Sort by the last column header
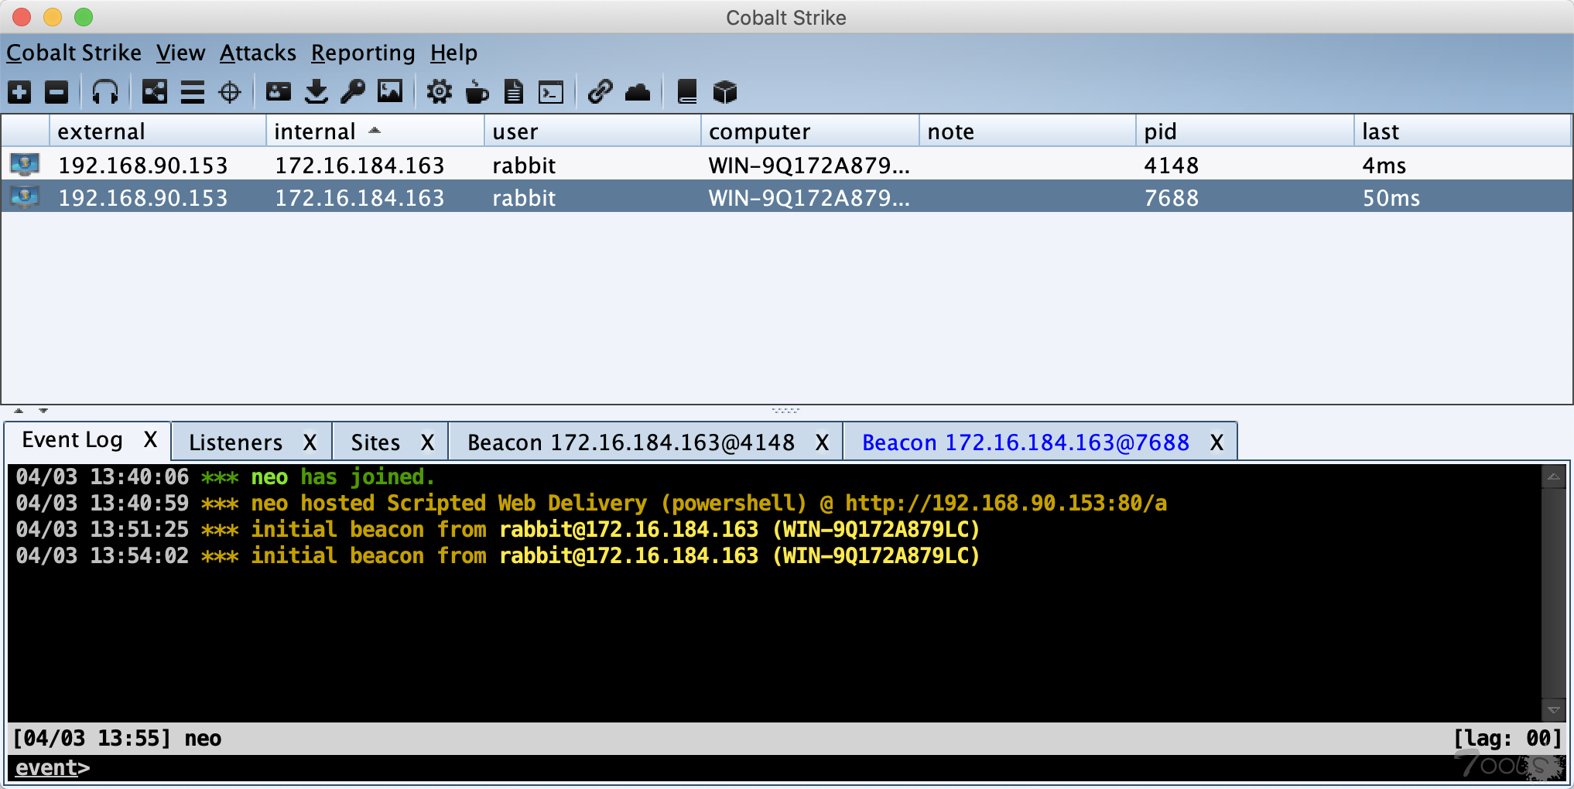This screenshot has width=1574, height=789. point(1463,131)
